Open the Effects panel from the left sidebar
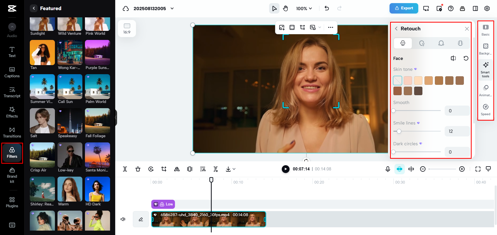Image resolution: width=497 pixels, height=235 pixels. coord(12,112)
